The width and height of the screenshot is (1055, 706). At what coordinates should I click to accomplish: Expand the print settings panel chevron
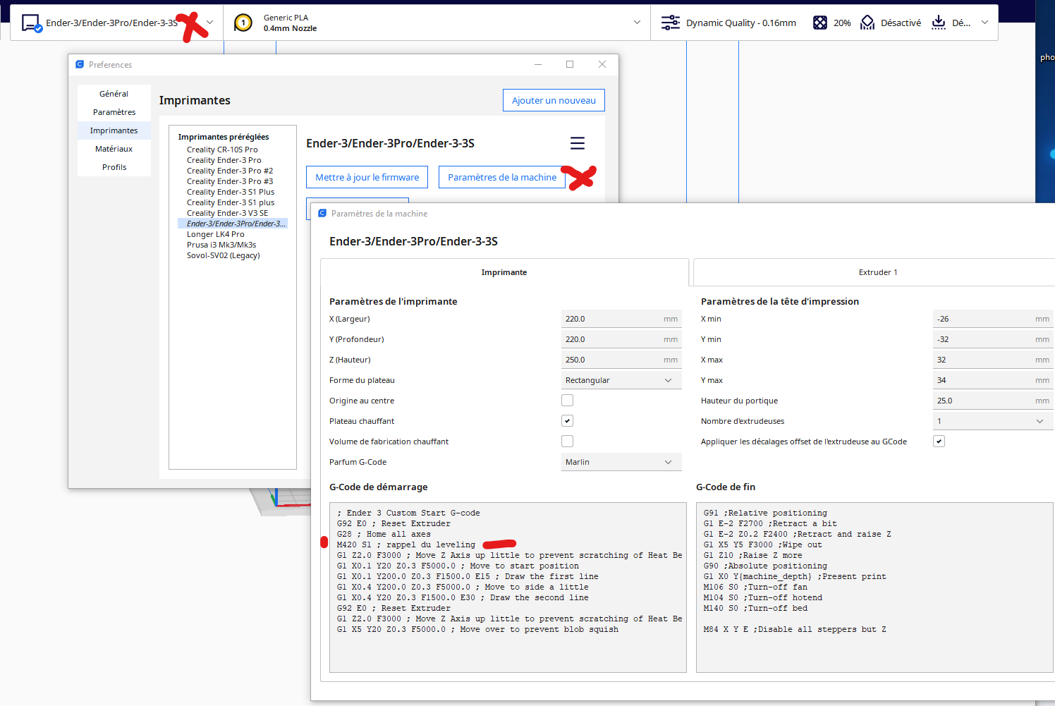point(985,23)
